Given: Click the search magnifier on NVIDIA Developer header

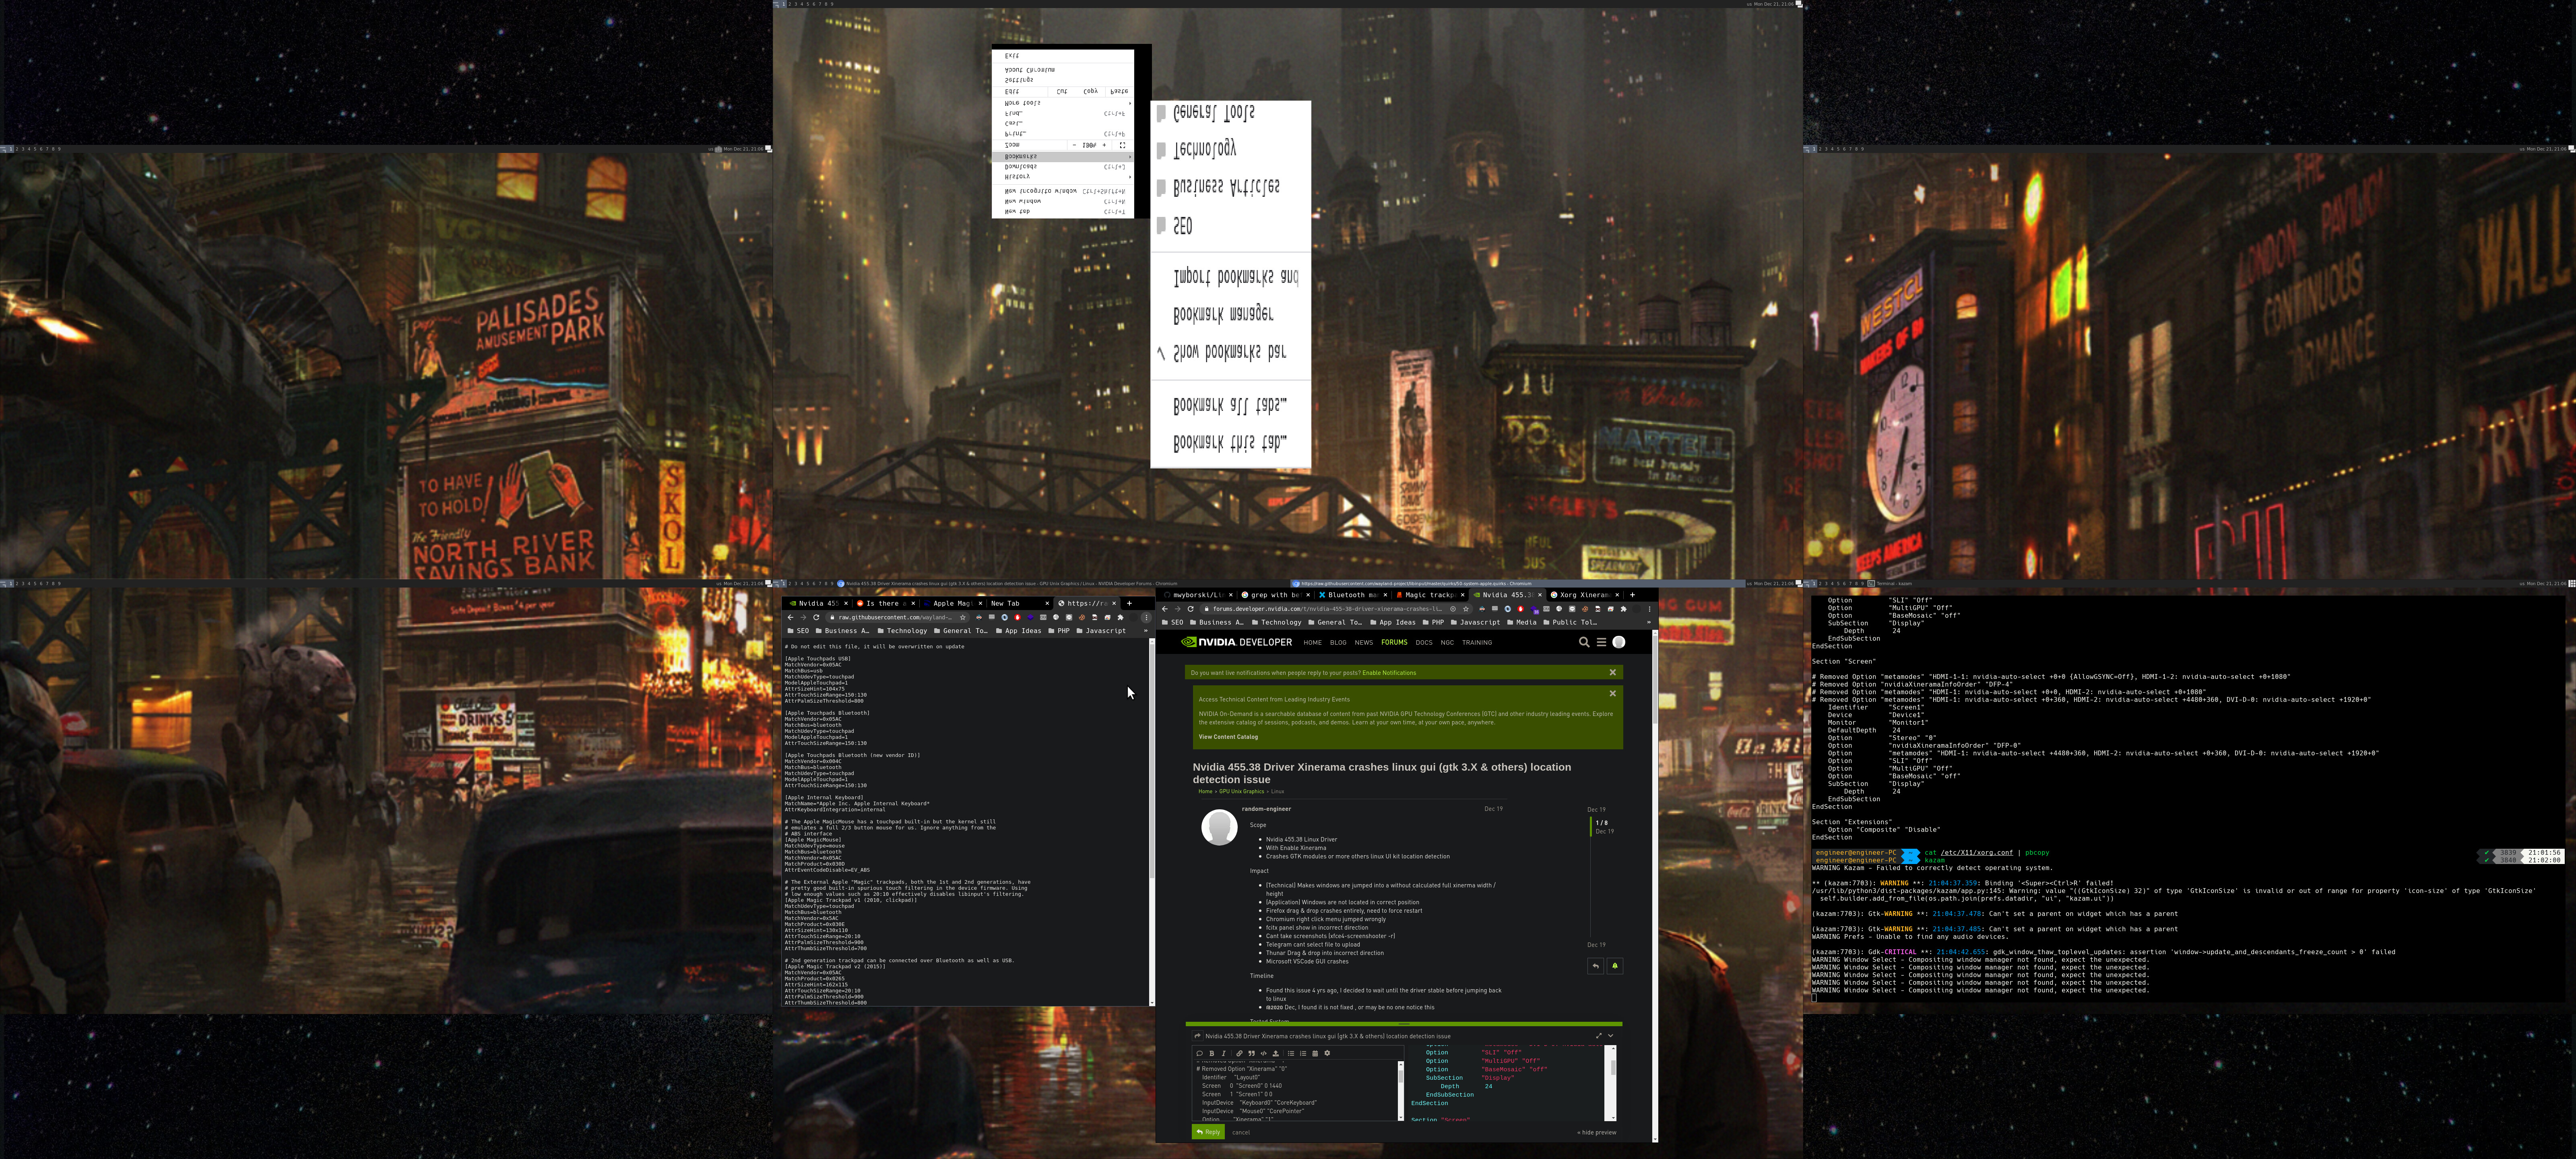Looking at the screenshot, I should (1584, 642).
